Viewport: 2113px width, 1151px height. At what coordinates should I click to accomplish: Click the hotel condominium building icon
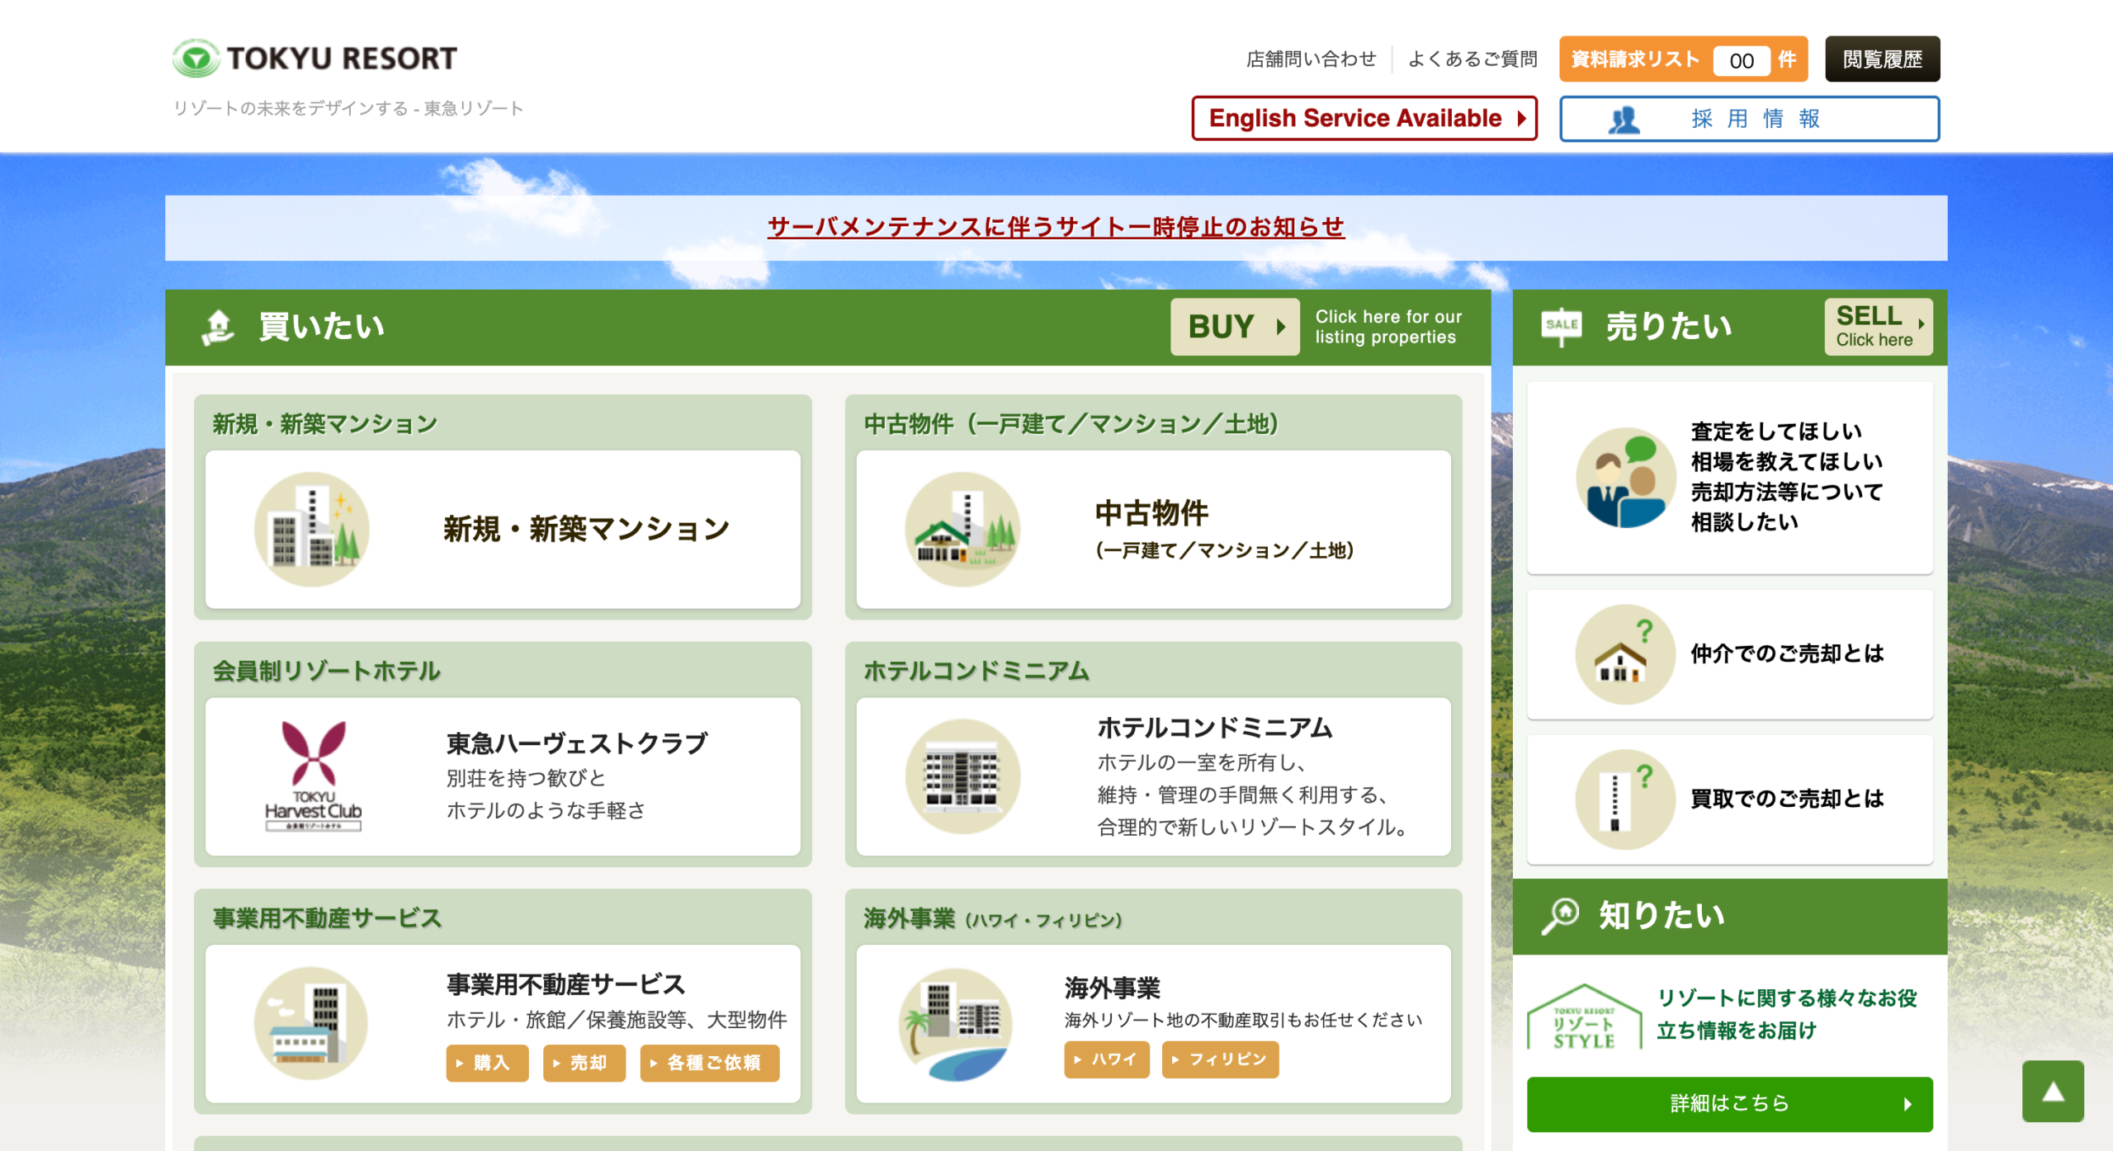(962, 776)
